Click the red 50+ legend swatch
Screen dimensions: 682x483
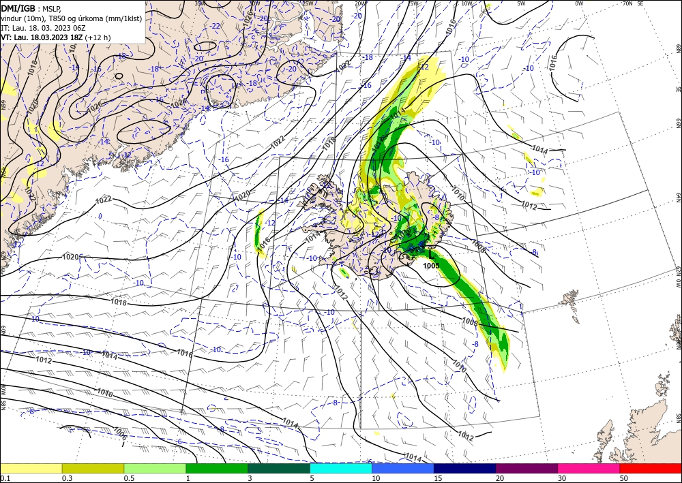click(x=651, y=468)
